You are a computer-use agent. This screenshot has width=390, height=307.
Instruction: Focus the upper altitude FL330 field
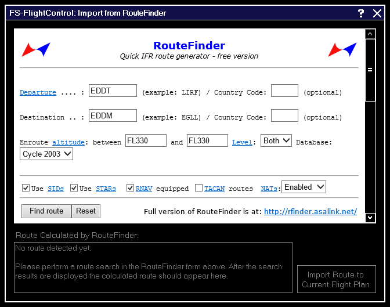[207, 140]
